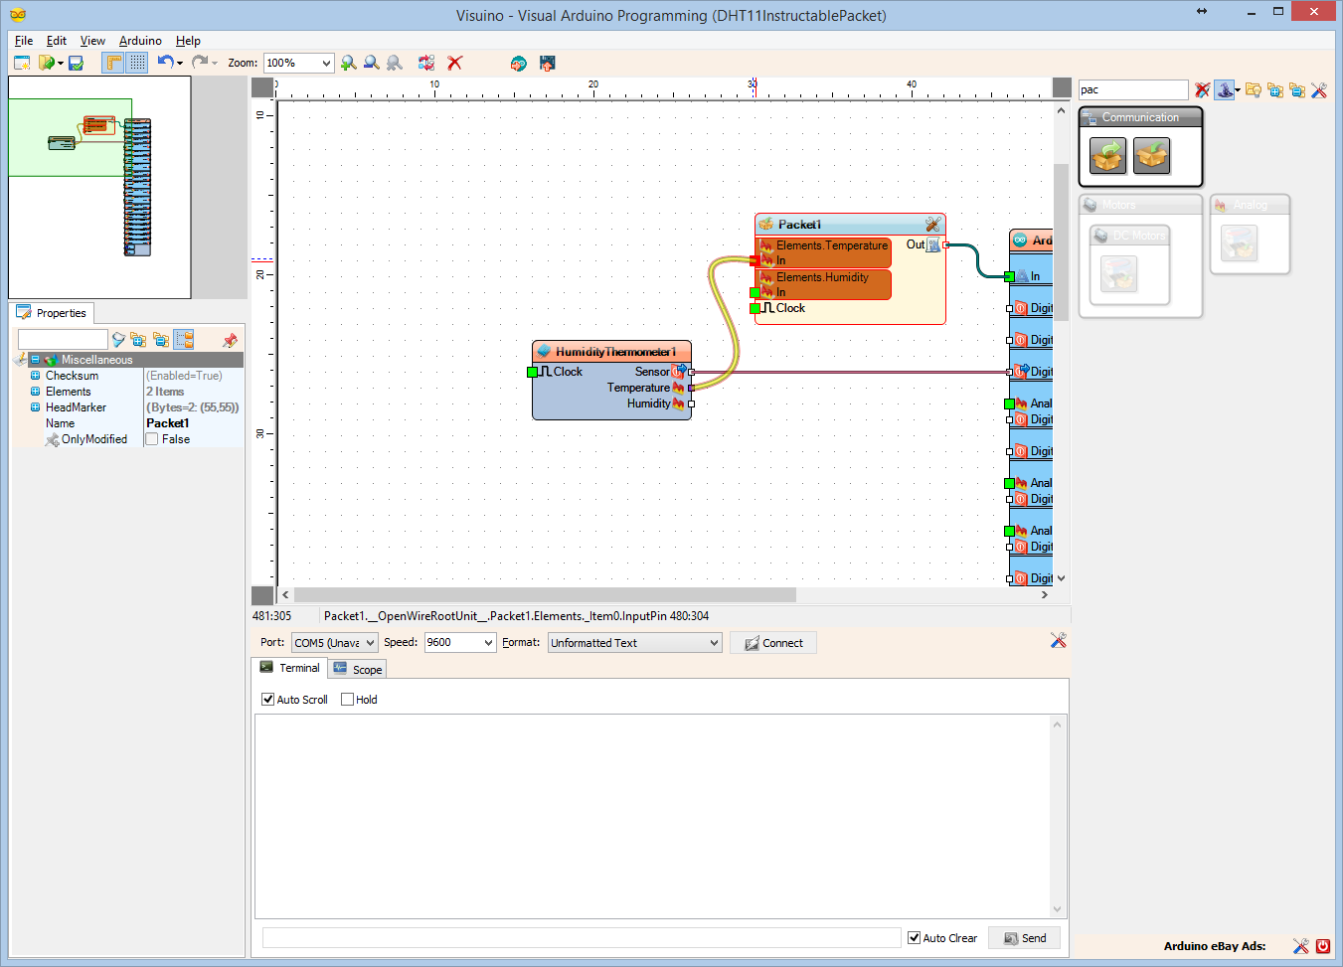The height and width of the screenshot is (967, 1343).
Task: Disable Auto Scroll in the Terminal panel
Action: [266, 699]
